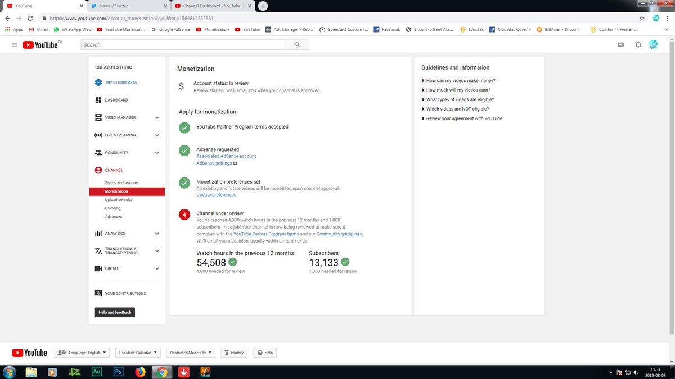675x379 pixels.
Task: Click the Help and feedback button
Action: [115, 312]
